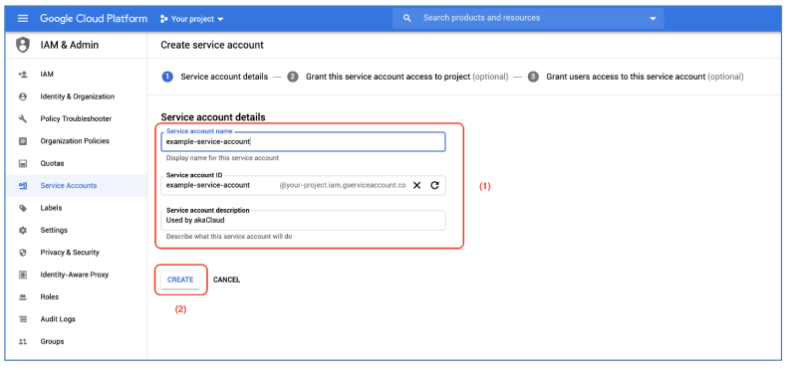Viewport: 789px width, 370px height.
Task: Open Settings in the sidebar
Action: click(54, 230)
